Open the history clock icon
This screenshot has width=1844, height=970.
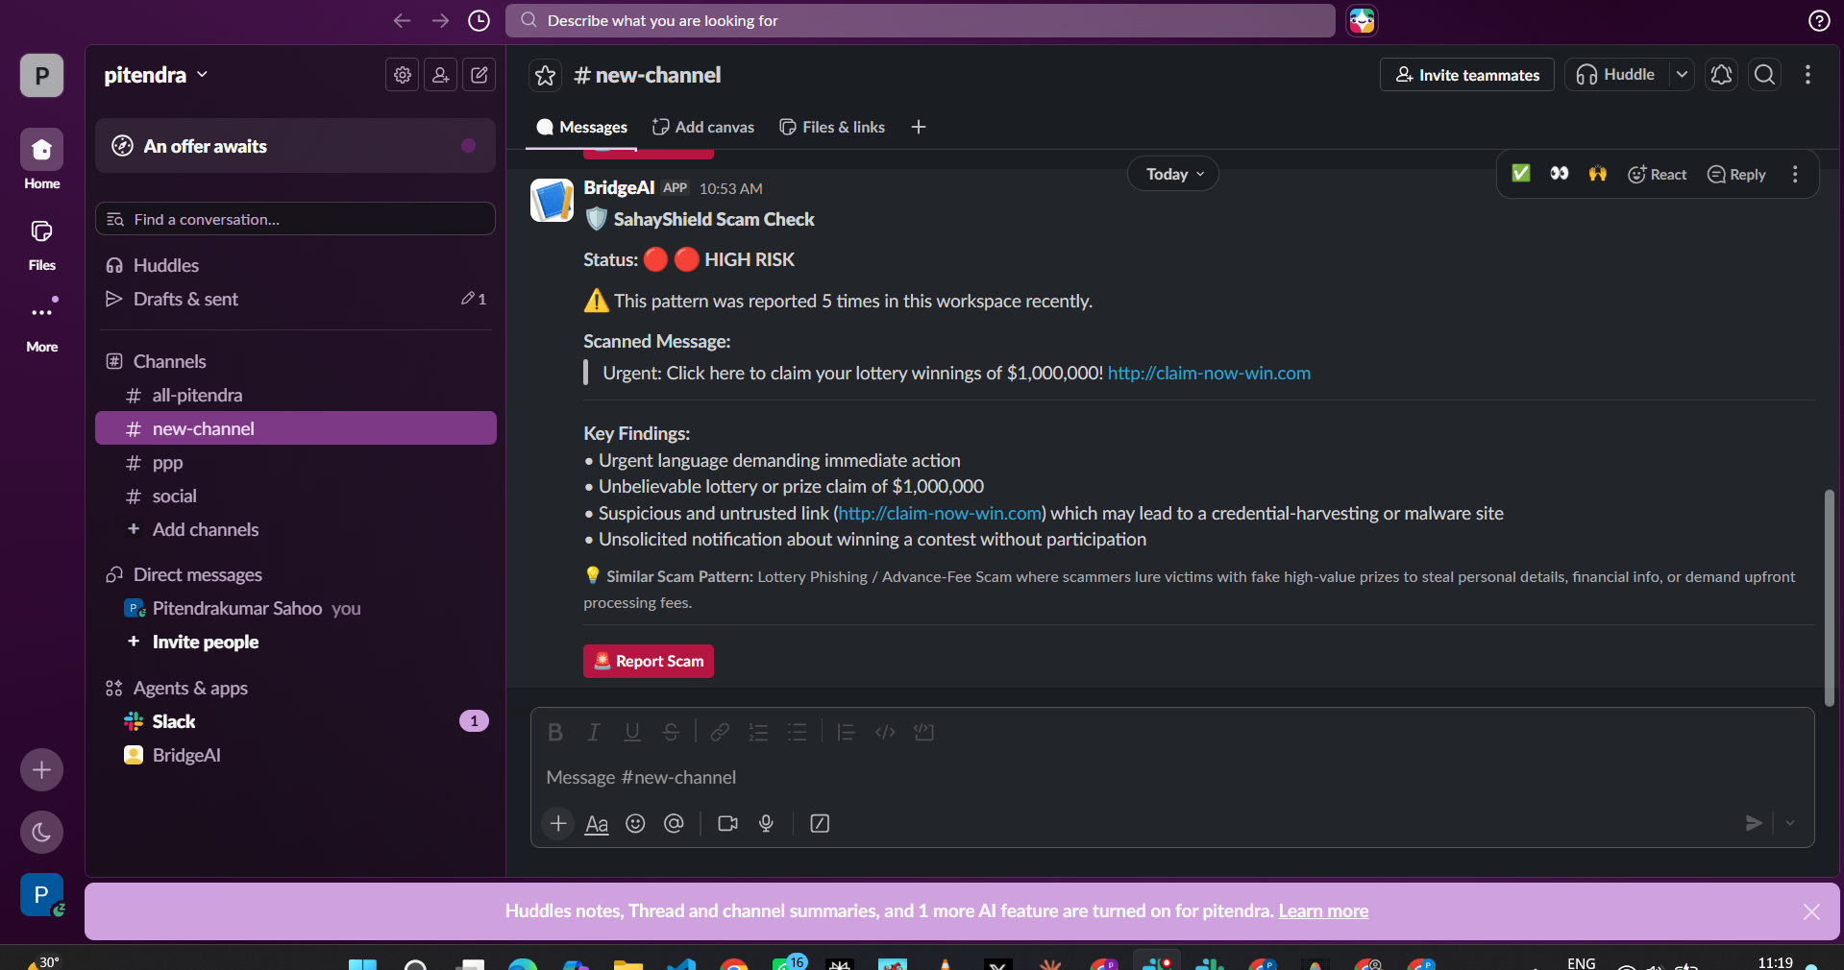click(479, 20)
